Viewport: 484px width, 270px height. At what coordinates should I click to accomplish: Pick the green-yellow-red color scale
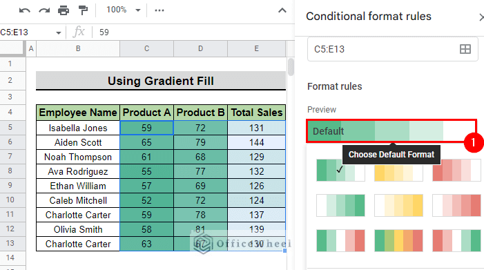click(x=398, y=240)
